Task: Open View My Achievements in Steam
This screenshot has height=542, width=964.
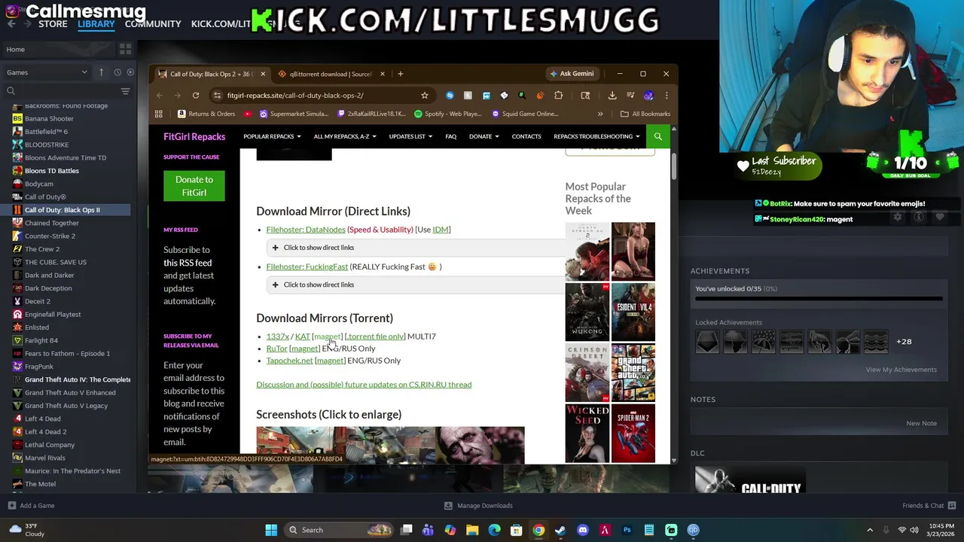Action: pyautogui.click(x=901, y=370)
